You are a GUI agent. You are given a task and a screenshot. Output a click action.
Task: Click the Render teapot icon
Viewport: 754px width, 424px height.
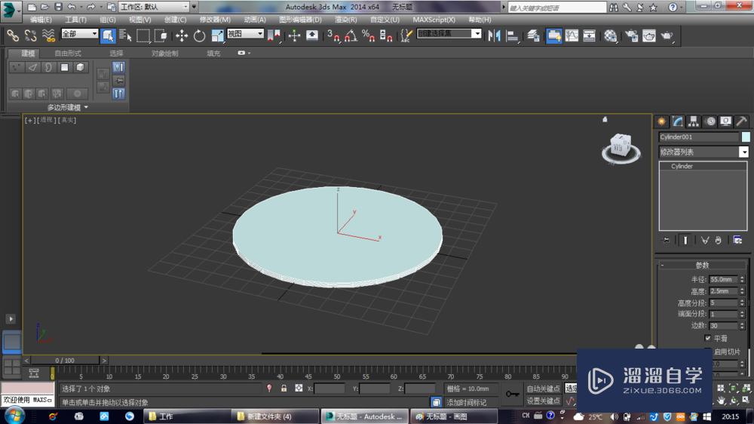click(x=667, y=35)
